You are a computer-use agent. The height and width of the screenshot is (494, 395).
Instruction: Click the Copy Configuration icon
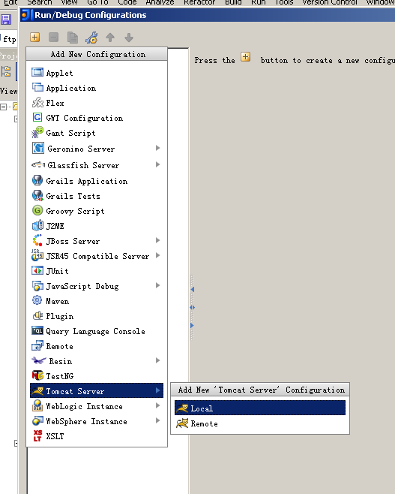point(73,38)
